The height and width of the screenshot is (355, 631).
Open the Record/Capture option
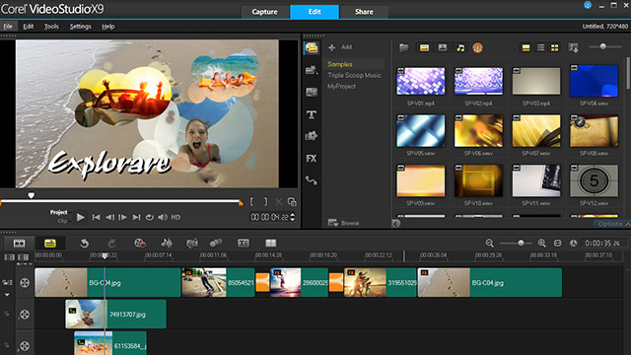[140, 244]
